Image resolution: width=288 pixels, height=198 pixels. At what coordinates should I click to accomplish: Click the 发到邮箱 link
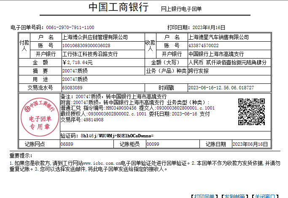point(234,195)
